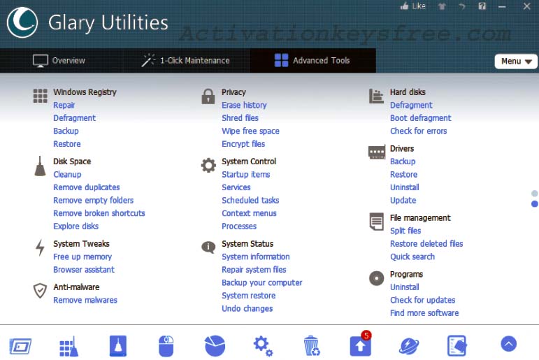The height and width of the screenshot is (360, 539).
Task: Open the mouse context menu icon in toolbar
Action: coord(166,346)
